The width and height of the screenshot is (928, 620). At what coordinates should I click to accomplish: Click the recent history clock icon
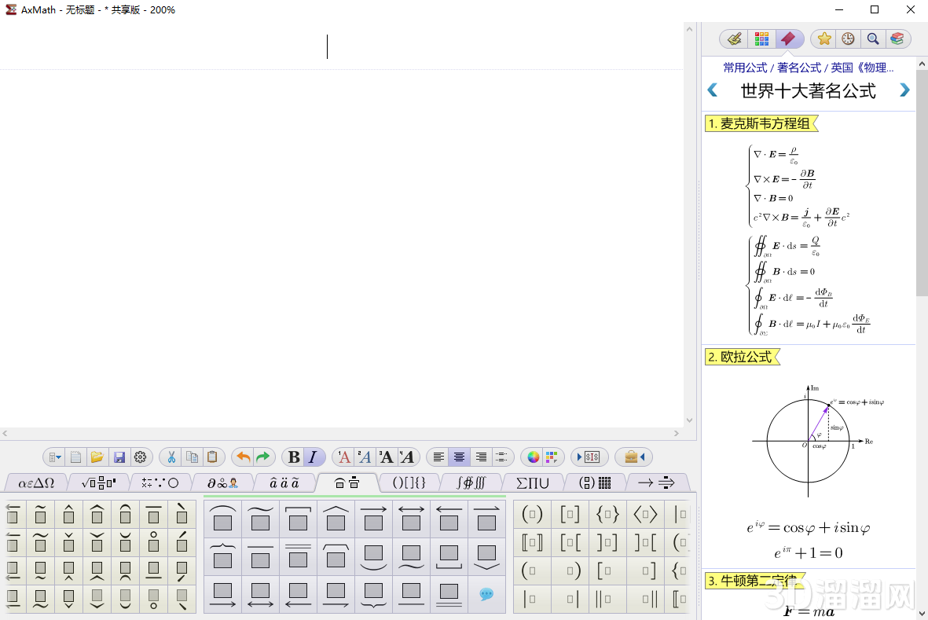[849, 39]
